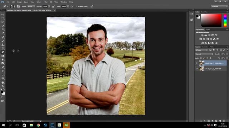
Task: Select the Healing Brush tool
Action: (3, 37)
